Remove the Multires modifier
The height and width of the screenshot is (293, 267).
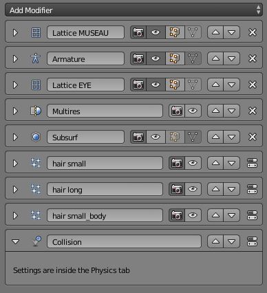click(253, 111)
